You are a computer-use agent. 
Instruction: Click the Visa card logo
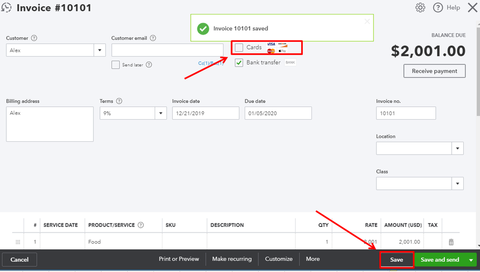click(271, 44)
